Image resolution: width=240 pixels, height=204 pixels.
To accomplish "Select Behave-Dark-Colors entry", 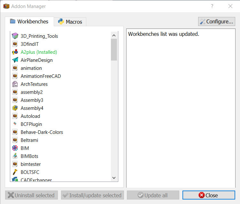I will 42,132.
